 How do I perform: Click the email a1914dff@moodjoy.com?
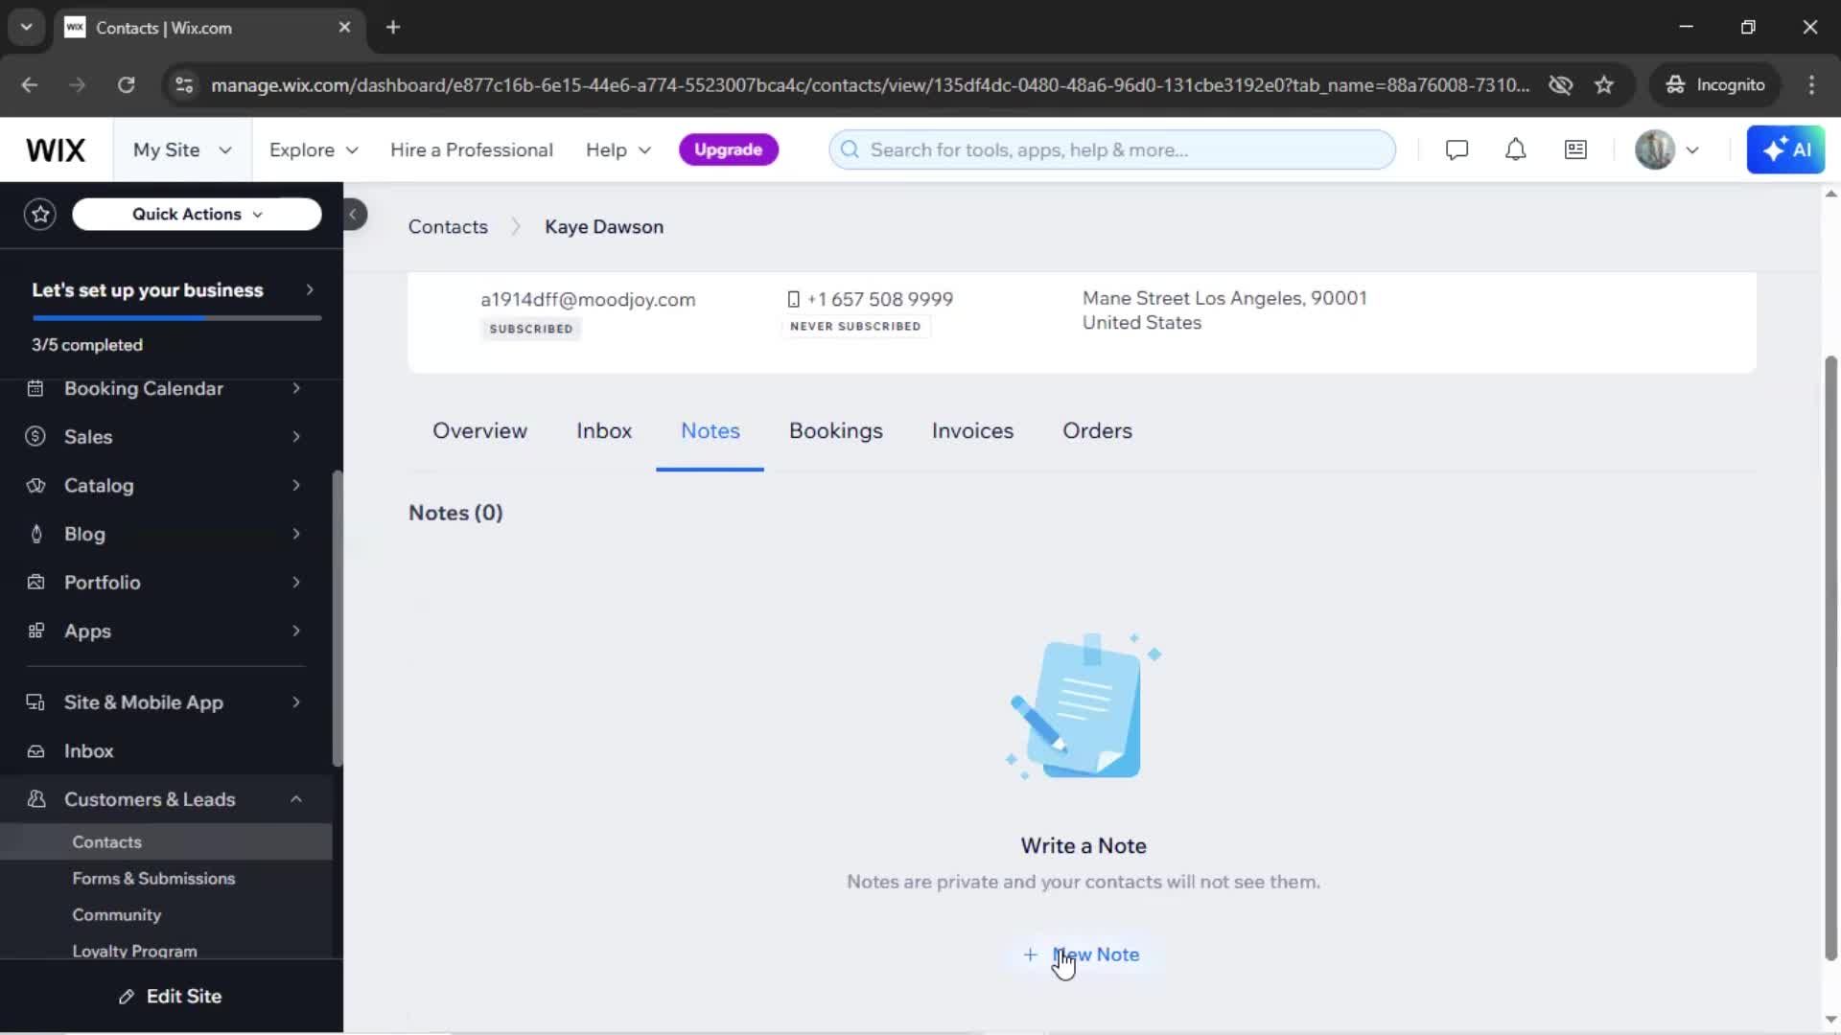tap(588, 300)
